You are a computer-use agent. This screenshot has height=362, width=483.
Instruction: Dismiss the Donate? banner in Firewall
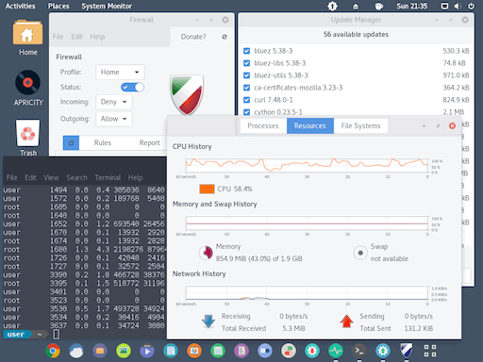225,37
